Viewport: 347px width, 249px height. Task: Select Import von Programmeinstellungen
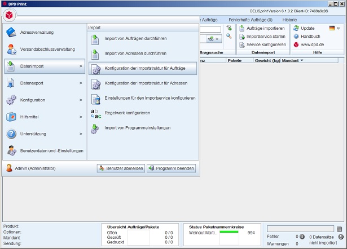click(137, 127)
